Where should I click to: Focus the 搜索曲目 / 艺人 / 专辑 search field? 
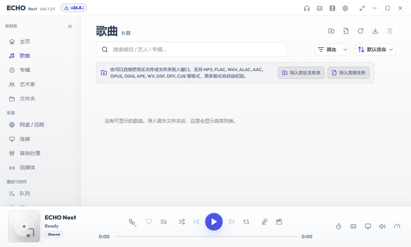(191, 49)
